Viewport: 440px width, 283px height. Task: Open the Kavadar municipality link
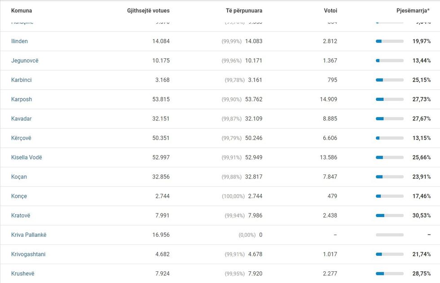[21, 119]
